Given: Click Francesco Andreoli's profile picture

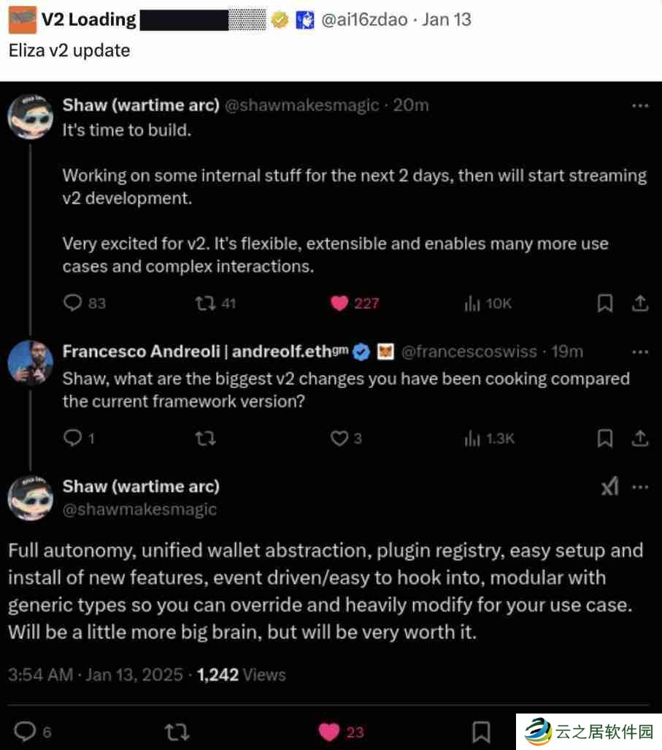Looking at the screenshot, I should (30, 363).
